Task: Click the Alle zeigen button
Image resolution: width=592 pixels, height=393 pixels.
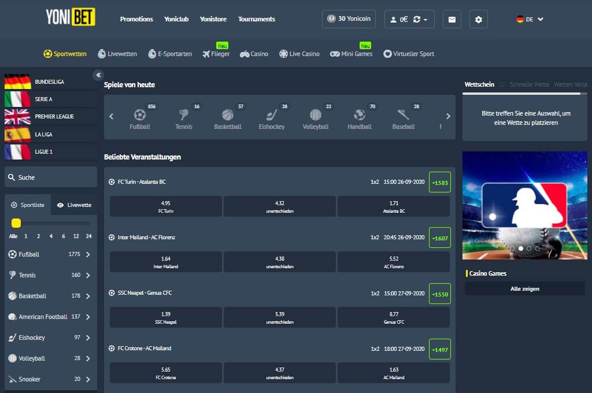Action: coord(525,289)
